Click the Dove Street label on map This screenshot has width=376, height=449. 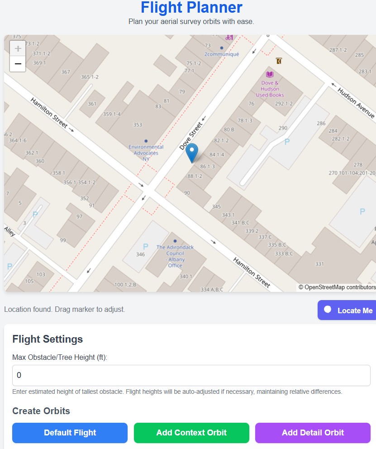pos(189,134)
